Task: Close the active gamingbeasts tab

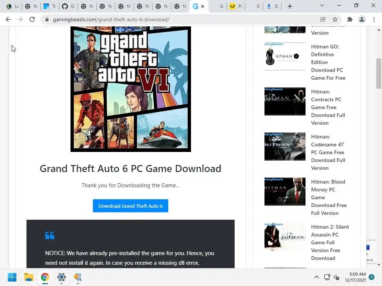Action: (203, 6)
